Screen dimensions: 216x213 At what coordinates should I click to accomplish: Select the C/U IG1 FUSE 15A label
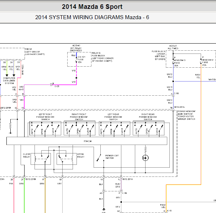coord(81,60)
